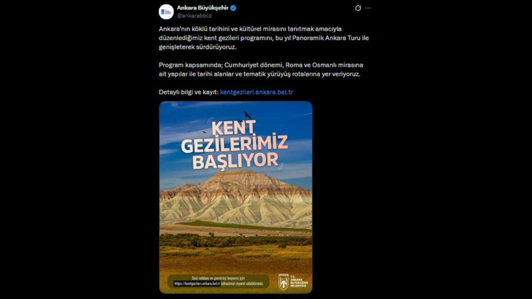The image size is (532, 299).
Task: Click the municipality emblem in the poster
Action: (283, 282)
